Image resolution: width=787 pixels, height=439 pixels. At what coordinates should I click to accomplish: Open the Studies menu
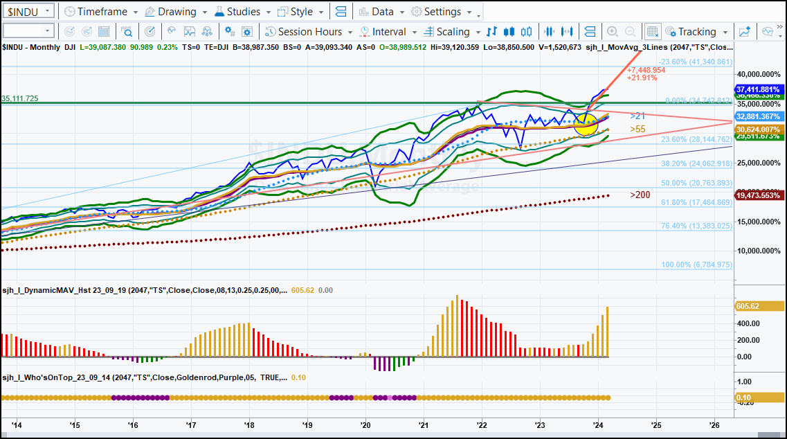tap(242, 12)
